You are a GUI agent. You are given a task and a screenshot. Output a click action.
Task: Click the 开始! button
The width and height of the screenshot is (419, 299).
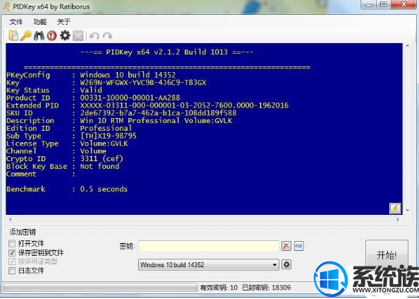387,255
